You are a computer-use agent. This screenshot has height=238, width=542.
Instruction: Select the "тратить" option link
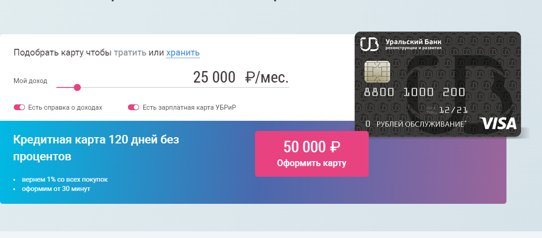click(130, 52)
